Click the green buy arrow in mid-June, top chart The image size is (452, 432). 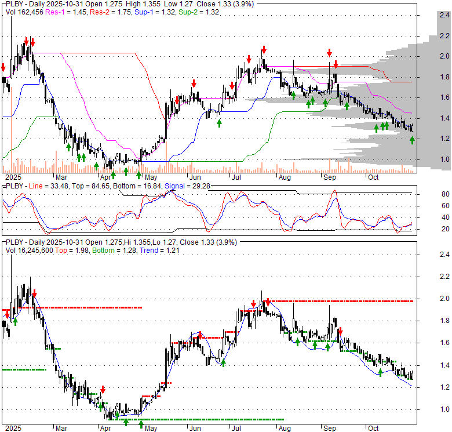pos(220,123)
